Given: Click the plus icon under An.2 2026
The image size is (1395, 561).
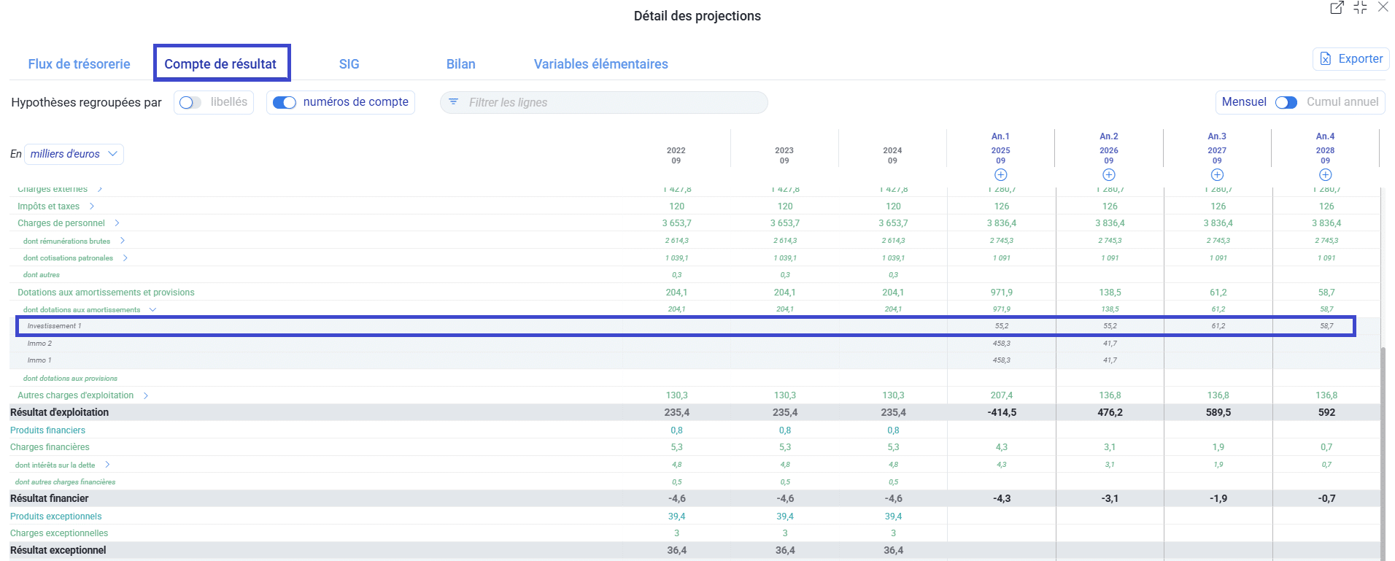Looking at the screenshot, I should click(1108, 175).
